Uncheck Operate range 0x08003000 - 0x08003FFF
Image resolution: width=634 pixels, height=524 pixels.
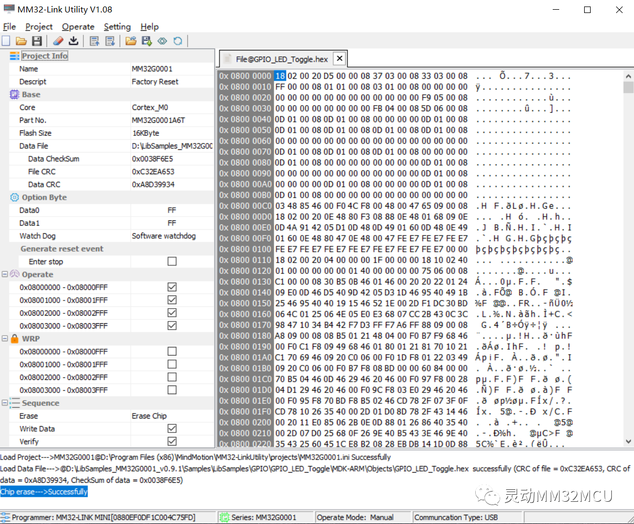pos(172,326)
